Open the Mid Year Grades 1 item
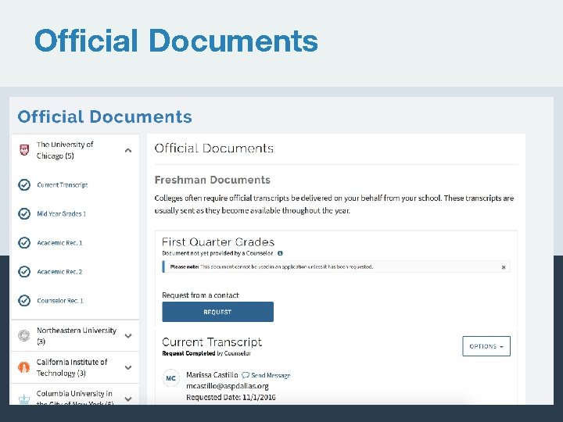The image size is (563, 422). (62, 214)
